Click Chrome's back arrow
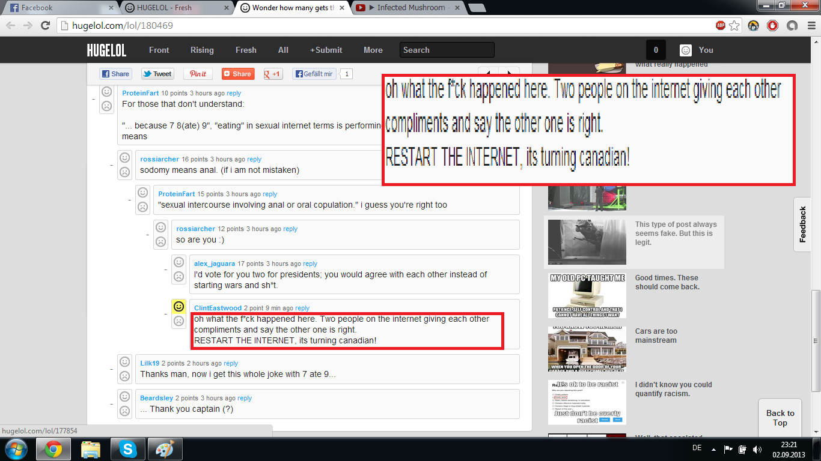The height and width of the screenshot is (461, 821). [11, 26]
